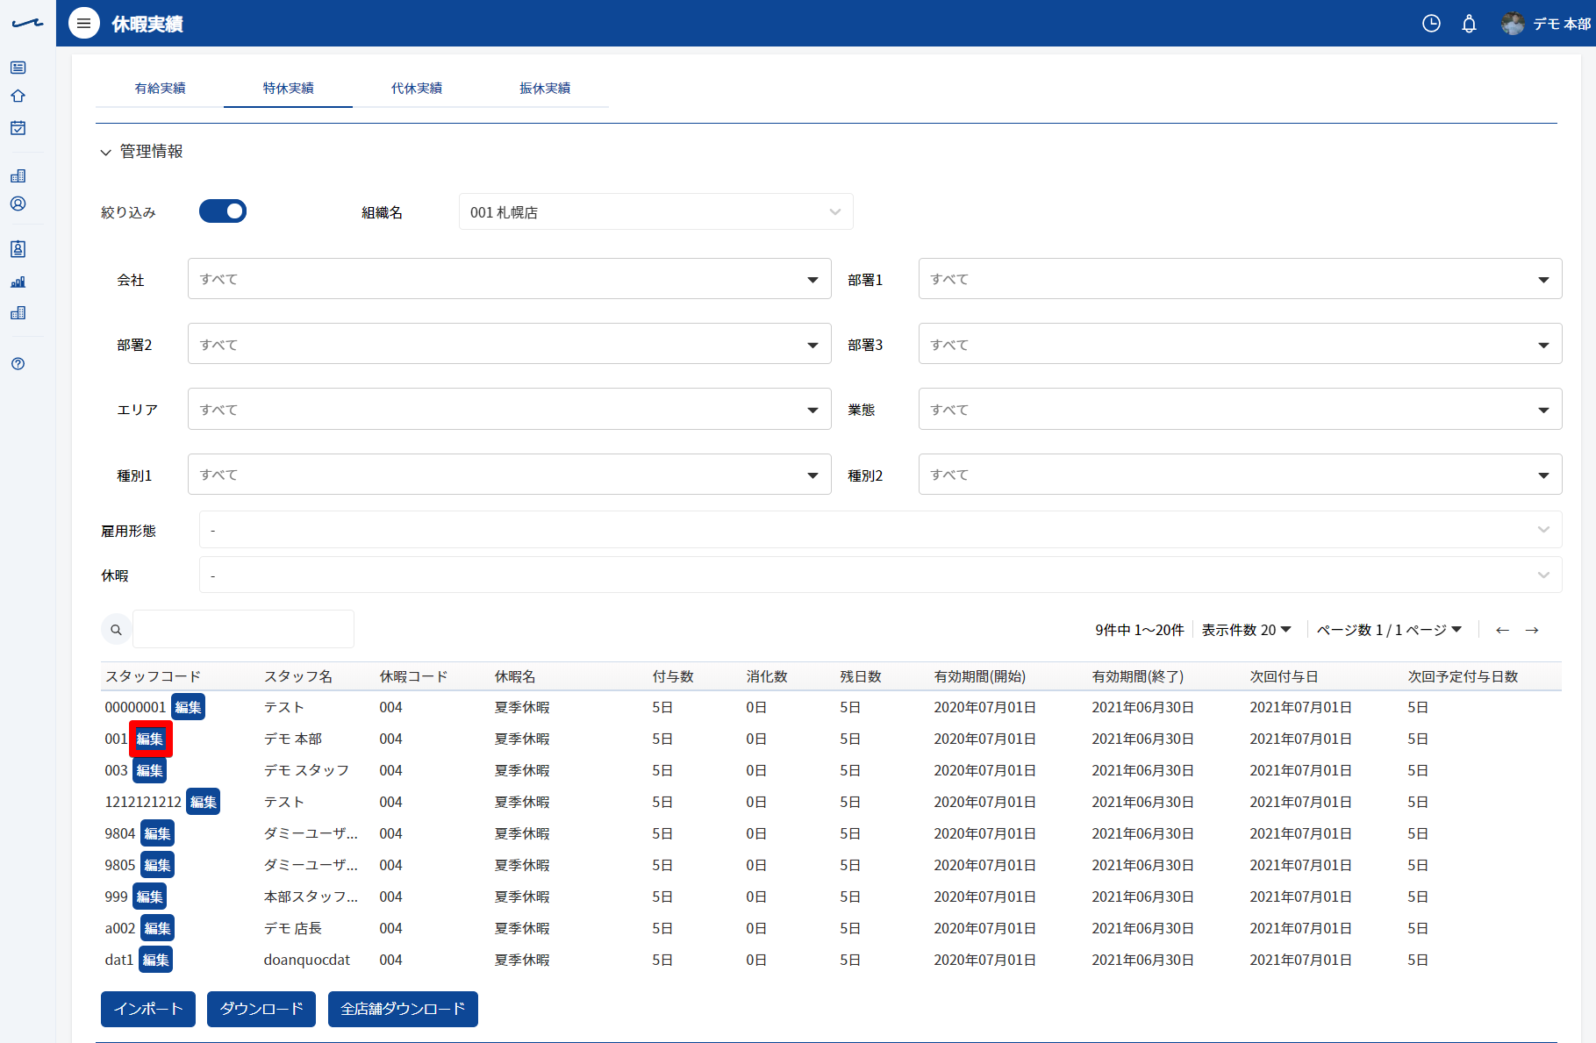The image size is (1596, 1043).
Task: Click 有効期間(開始) column header
Action: 980,676
